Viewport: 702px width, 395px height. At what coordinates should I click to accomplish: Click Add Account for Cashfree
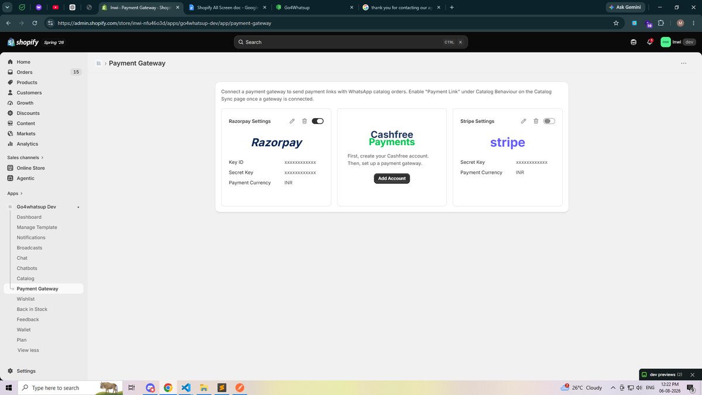coord(392,178)
